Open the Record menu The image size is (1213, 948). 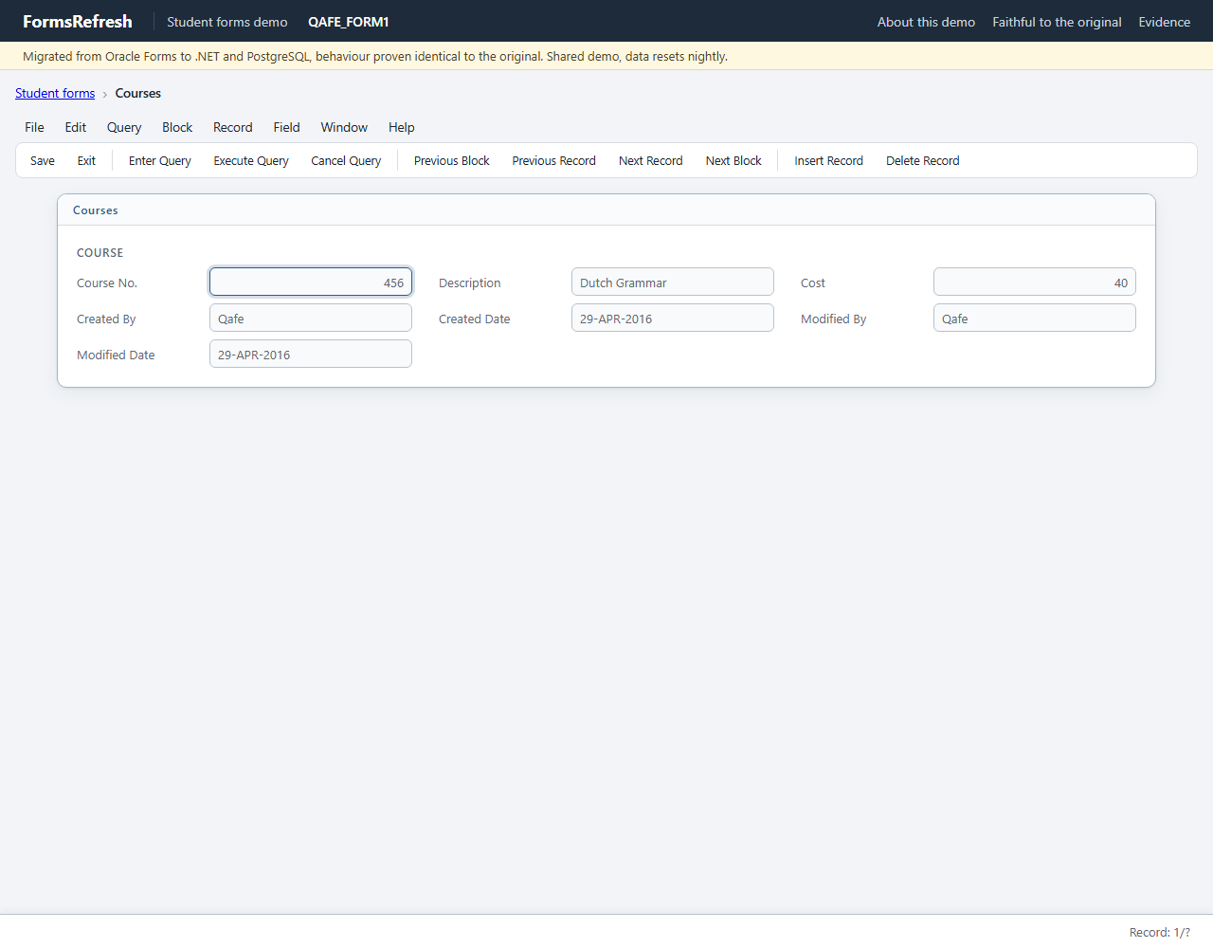[x=233, y=127]
